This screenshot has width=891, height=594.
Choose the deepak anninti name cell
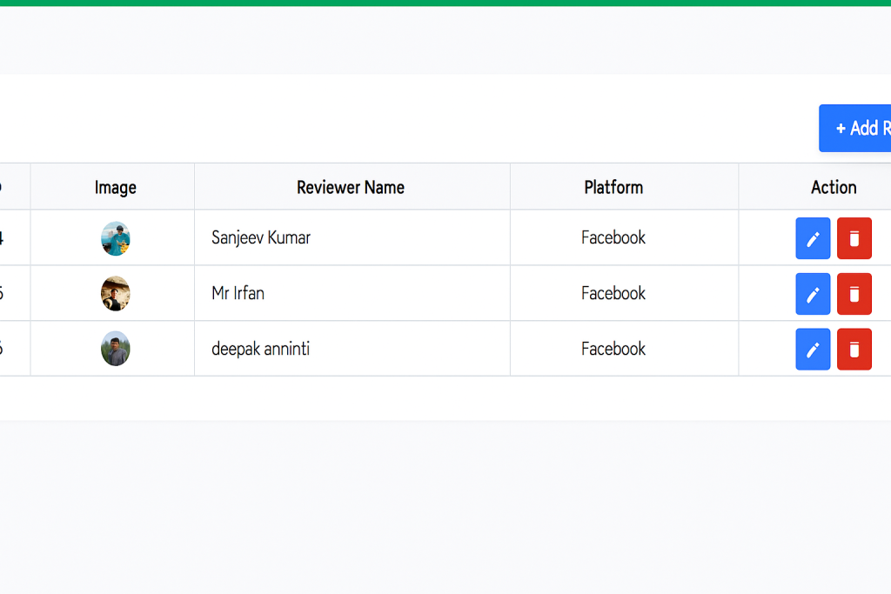click(x=260, y=349)
